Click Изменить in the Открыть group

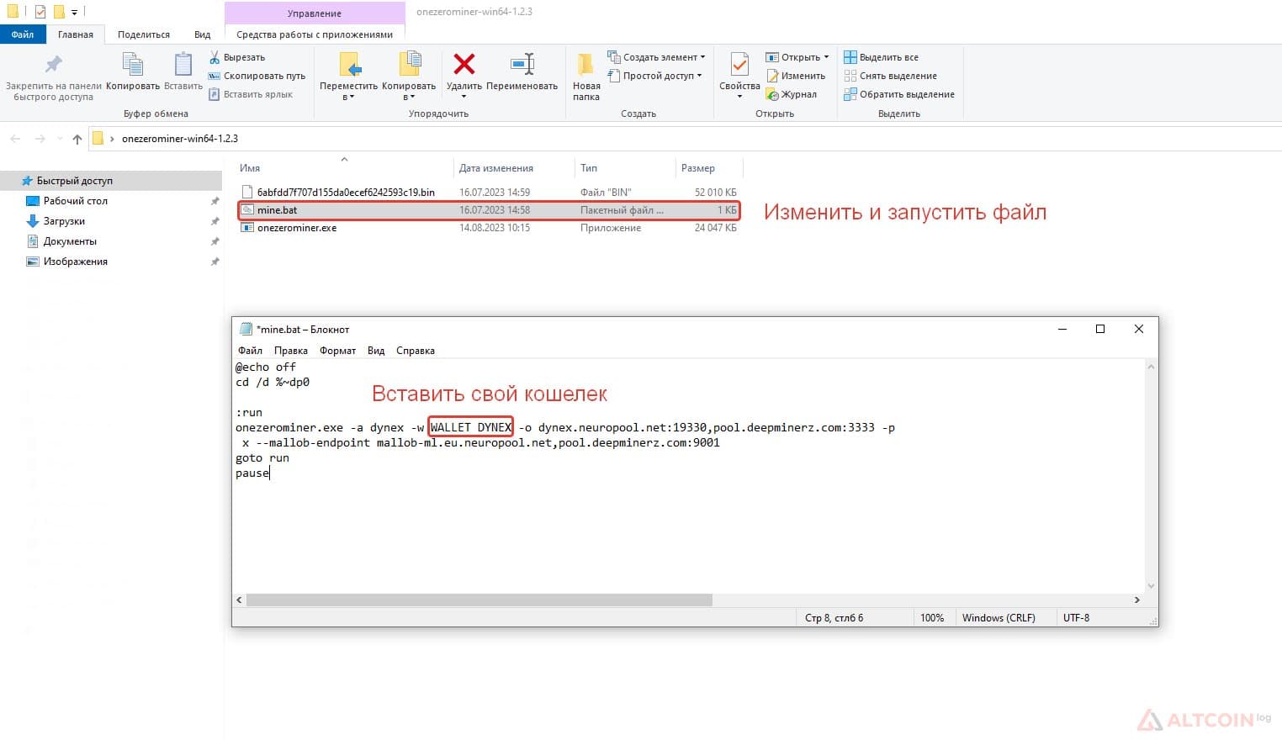pyautogui.click(x=796, y=76)
